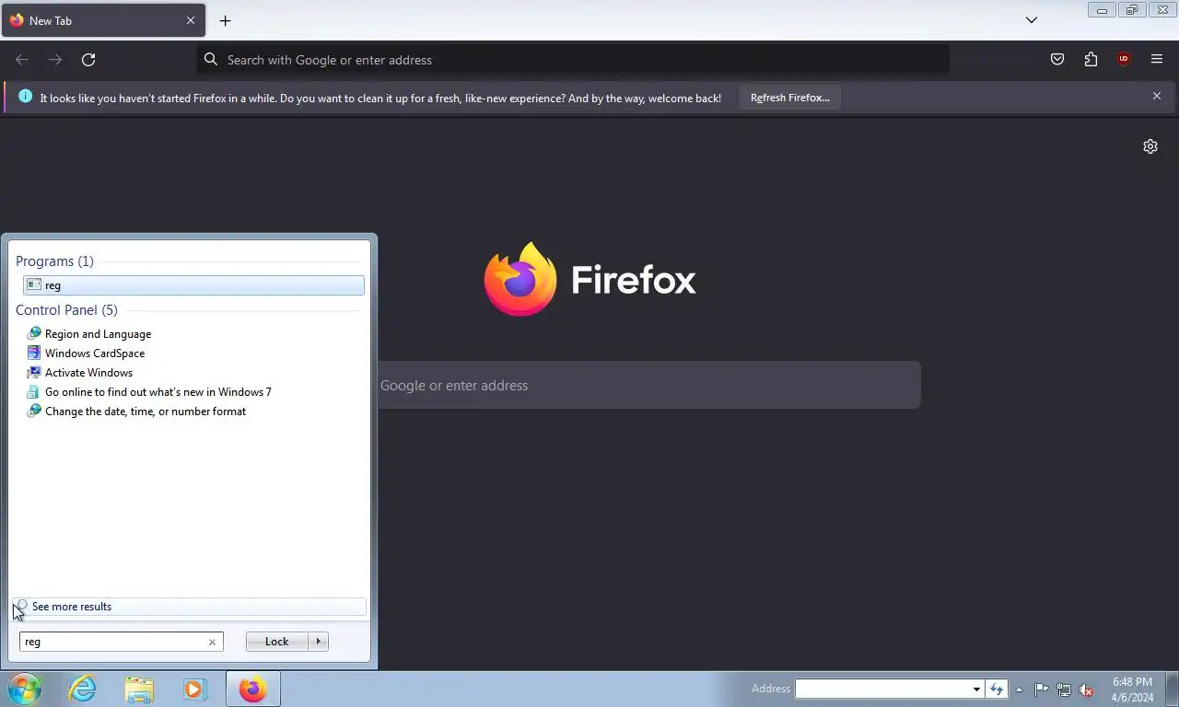Dismiss the Firefox refresh notification bar
1179x707 pixels.
click(1157, 96)
